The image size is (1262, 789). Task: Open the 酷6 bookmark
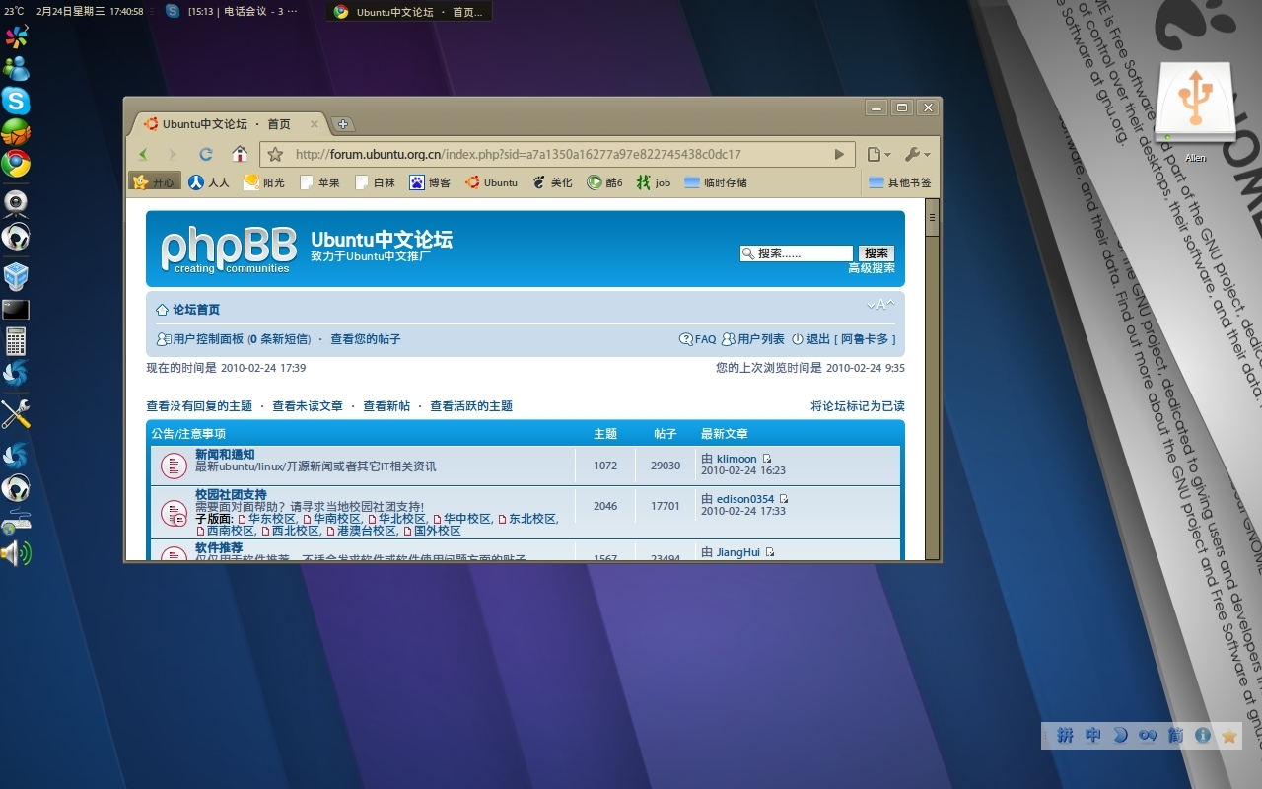point(605,182)
